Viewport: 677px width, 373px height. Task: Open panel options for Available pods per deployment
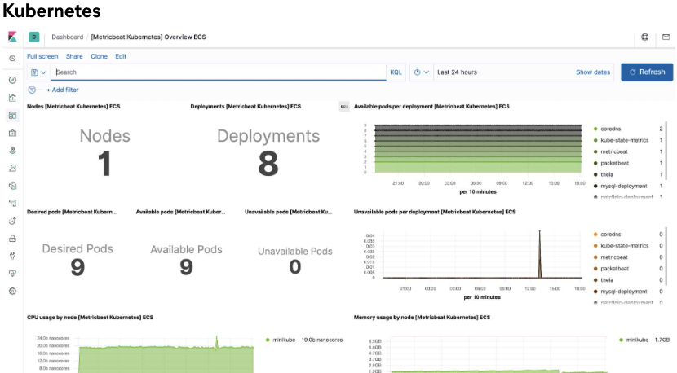pyautogui.click(x=344, y=106)
